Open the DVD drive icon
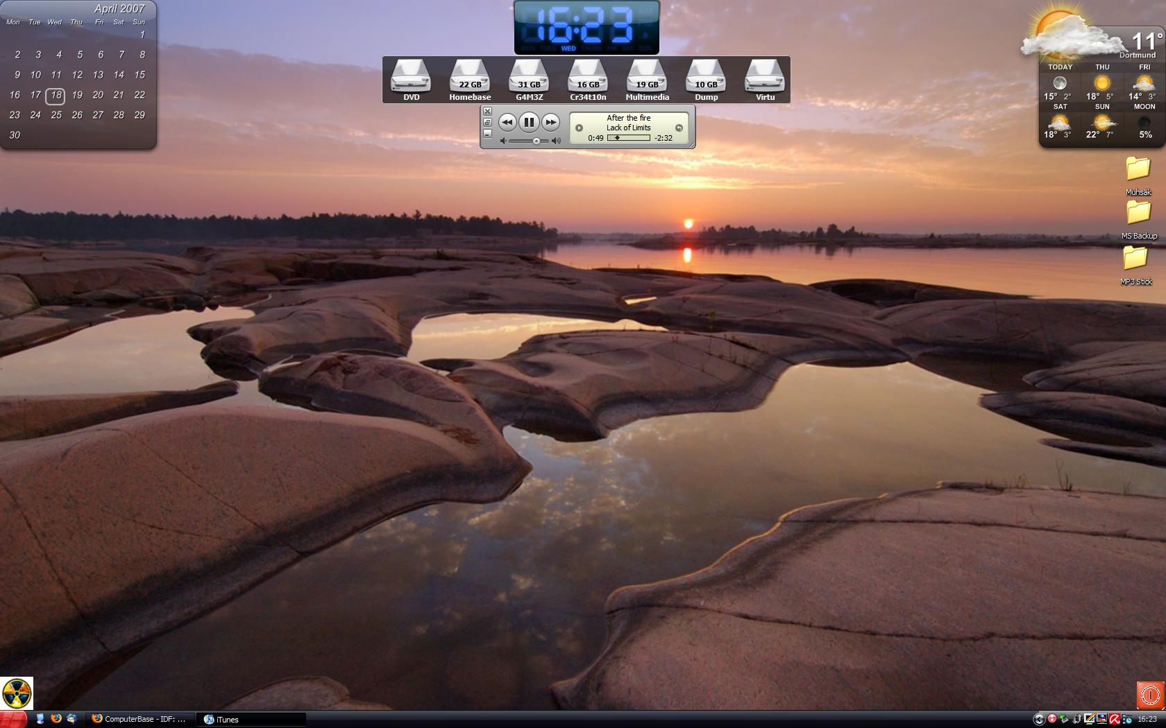1166x728 pixels. [x=411, y=80]
